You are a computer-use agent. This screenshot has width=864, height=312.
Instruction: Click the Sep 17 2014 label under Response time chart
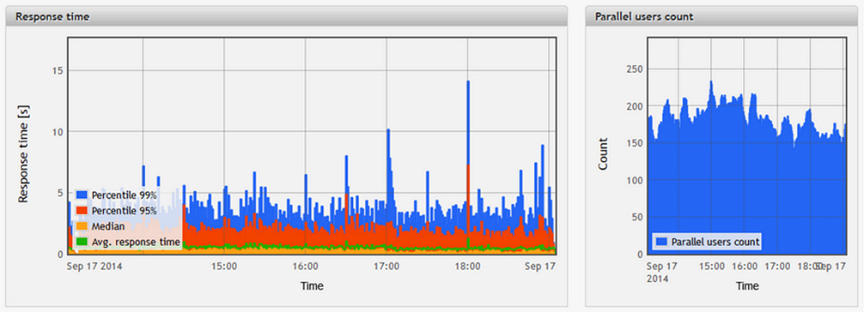click(x=94, y=266)
